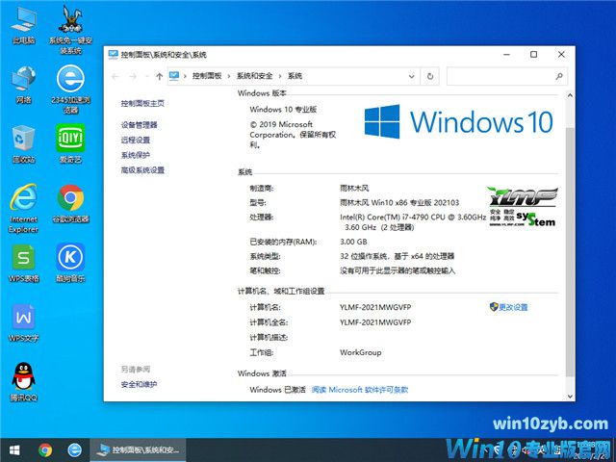Select the 没有可用于此显示器的笔或触控输入 text
Image resolution: width=616 pixels, height=462 pixels.
tap(398, 270)
